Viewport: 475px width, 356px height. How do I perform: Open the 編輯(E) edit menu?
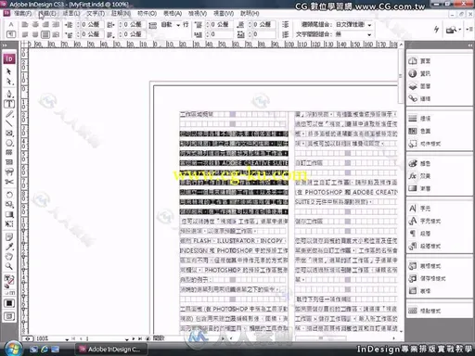(47, 13)
